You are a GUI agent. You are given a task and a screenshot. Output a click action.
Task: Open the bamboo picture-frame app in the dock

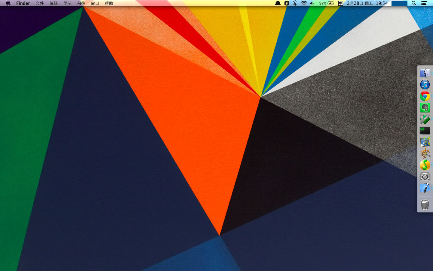(x=425, y=142)
